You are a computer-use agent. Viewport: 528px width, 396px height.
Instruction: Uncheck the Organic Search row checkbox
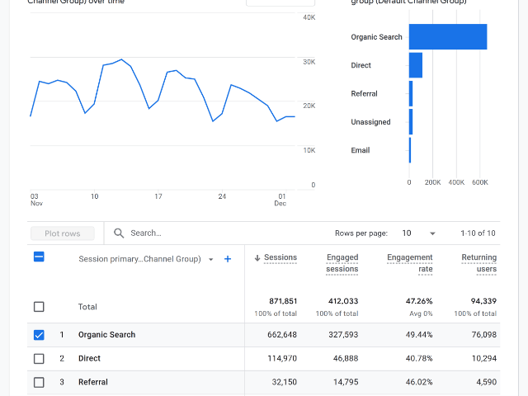[x=39, y=335]
